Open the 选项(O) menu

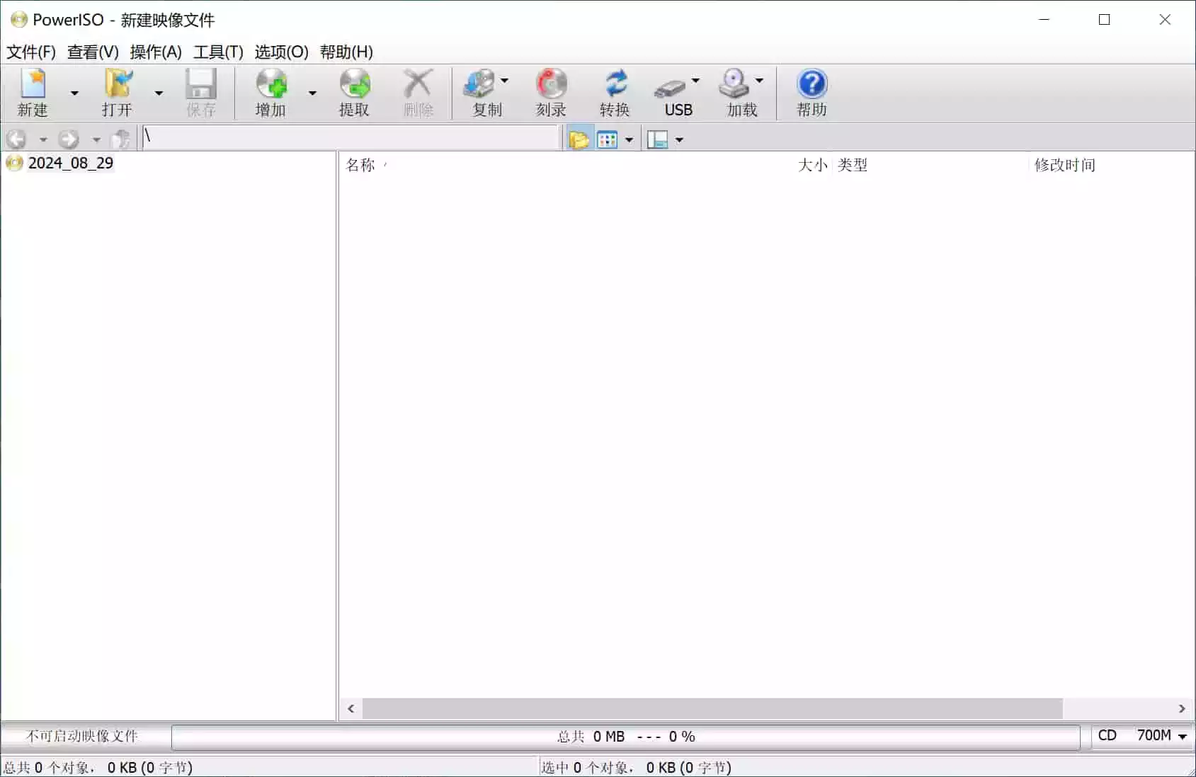pyautogui.click(x=281, y=52)
